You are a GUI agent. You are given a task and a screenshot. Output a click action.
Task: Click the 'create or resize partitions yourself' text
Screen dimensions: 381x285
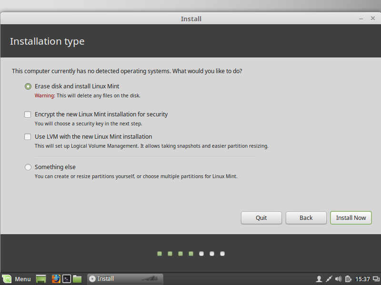[136, 176]
